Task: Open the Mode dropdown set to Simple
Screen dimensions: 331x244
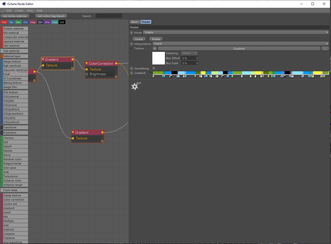Action: [x=236, y=32]
